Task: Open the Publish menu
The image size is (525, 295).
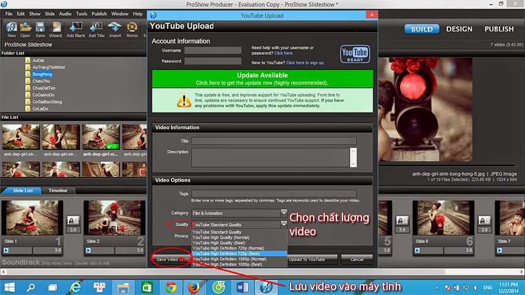Action: (99, 13)
